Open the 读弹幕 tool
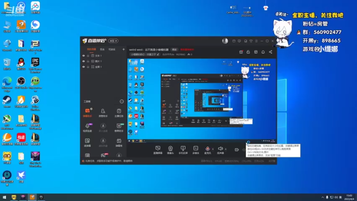 pos(87,142)
